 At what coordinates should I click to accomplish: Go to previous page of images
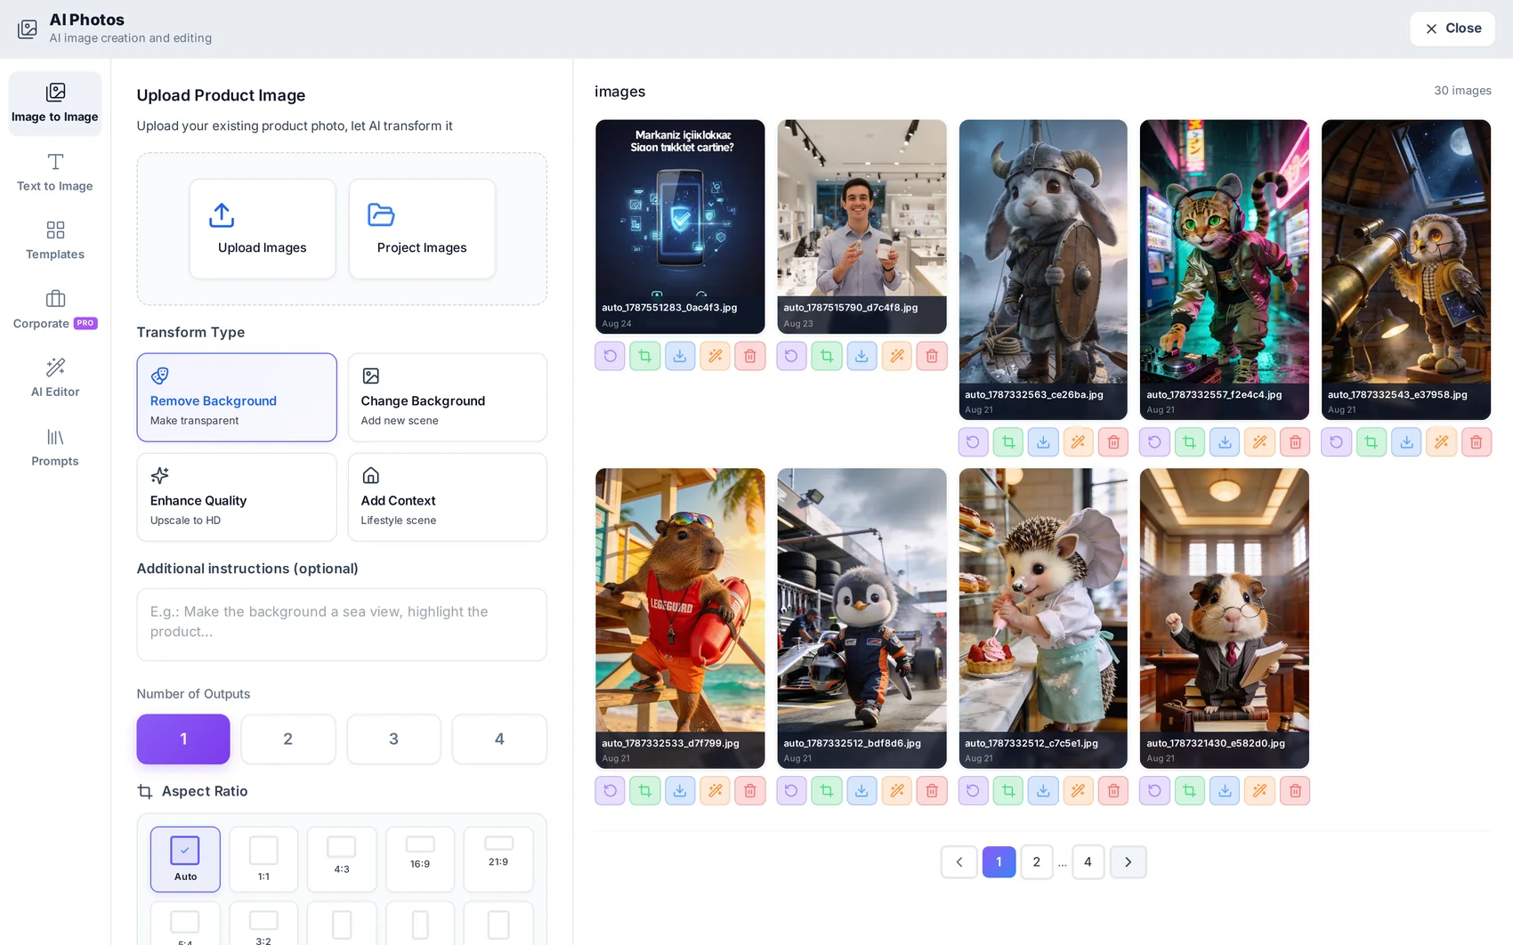959,862
